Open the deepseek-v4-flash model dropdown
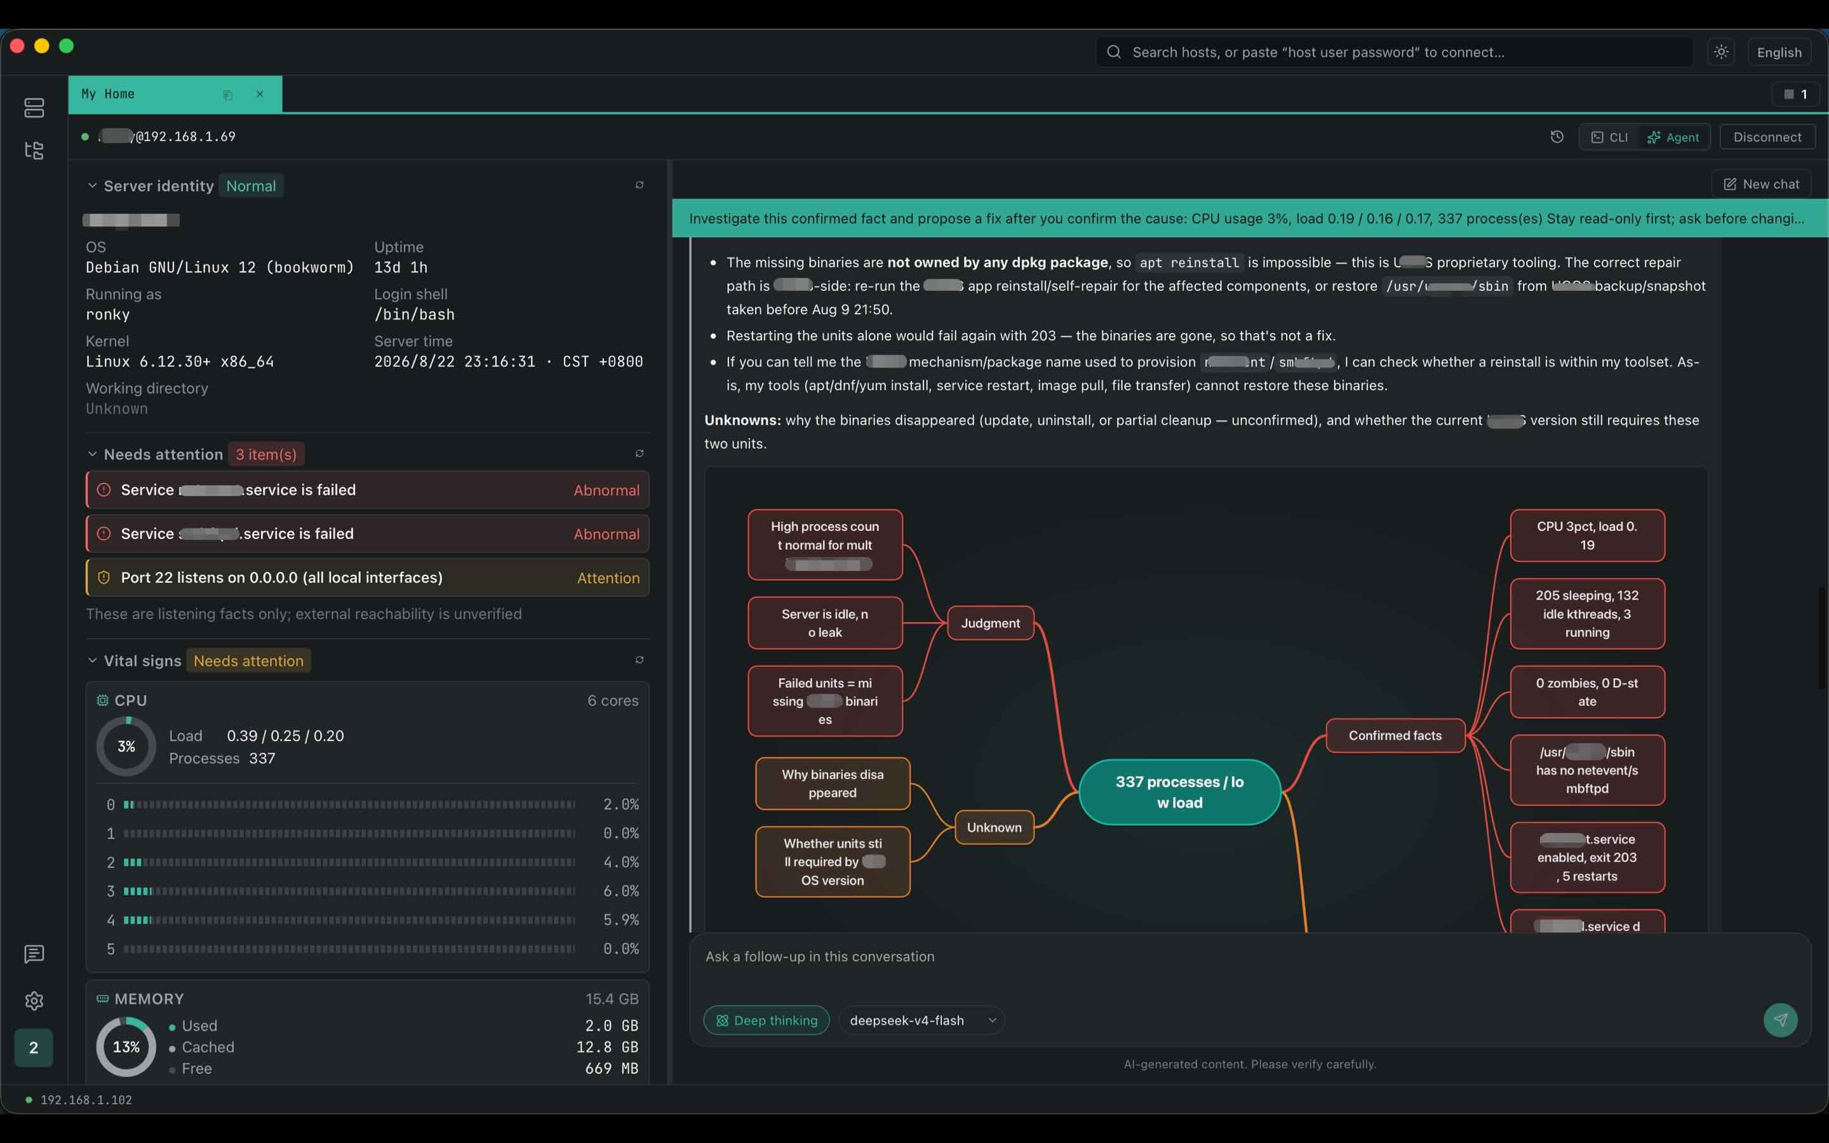1829x1143 pixels. click(x=921, y=1020)
